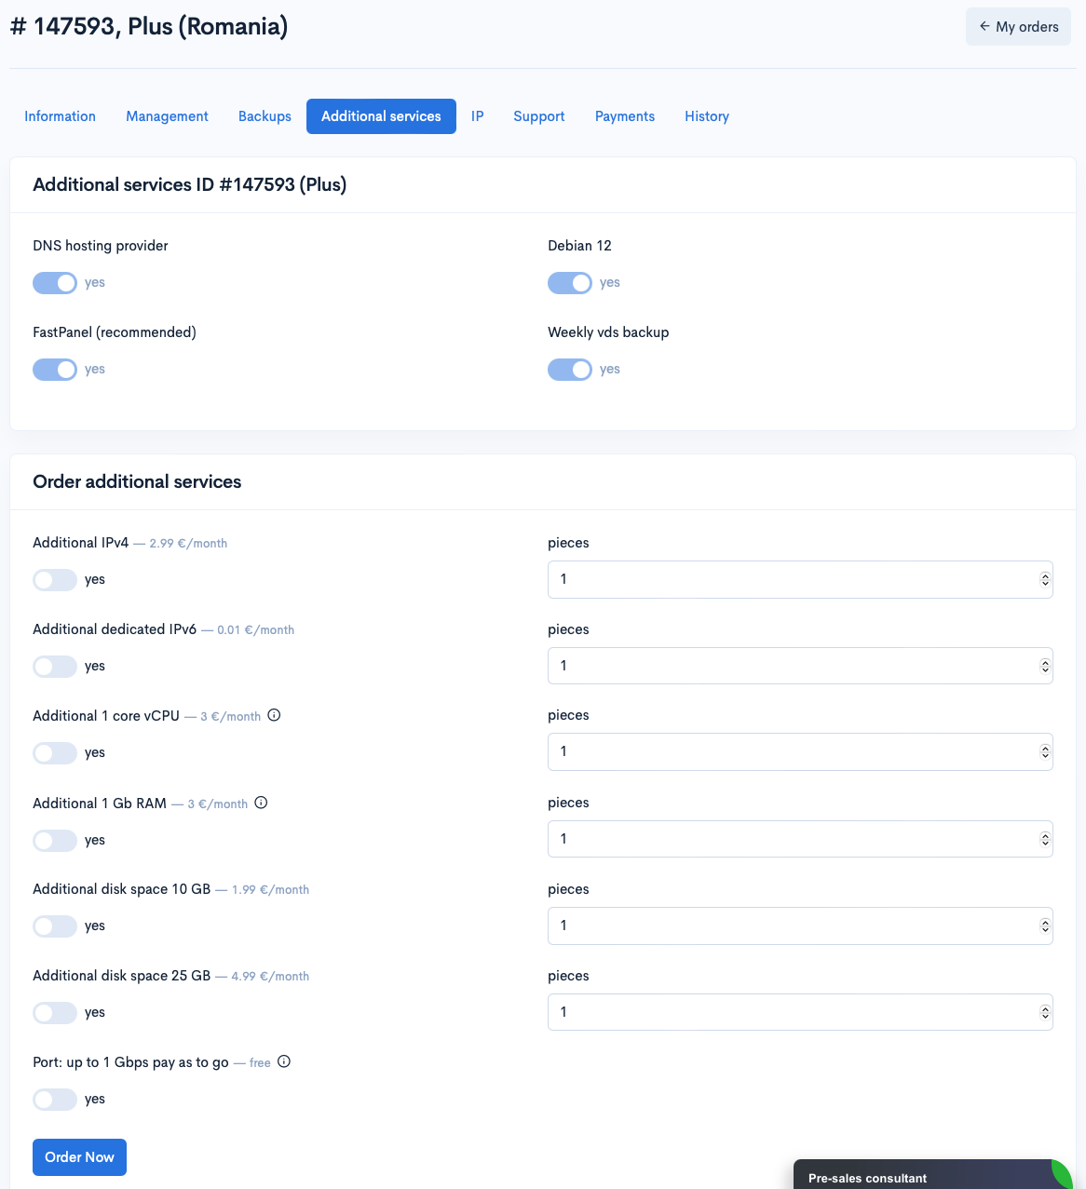Click the green chat icon on Pre-sales consultant
The width and height of the screenshot is (1086, 1189).
point(1062,1173)
